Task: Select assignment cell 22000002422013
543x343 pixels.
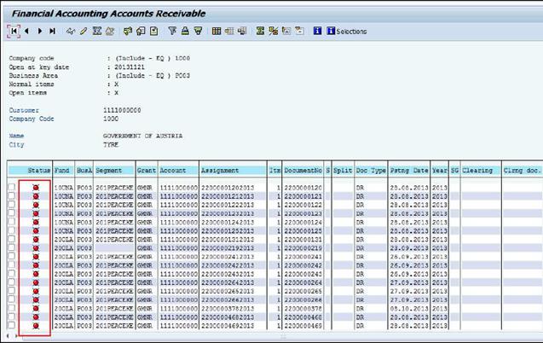Action: coord(231,265)
